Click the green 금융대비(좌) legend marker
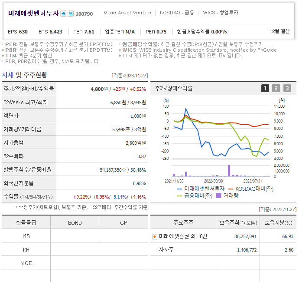299x282 pixels. pyautogui.click(x=179, y=196)
